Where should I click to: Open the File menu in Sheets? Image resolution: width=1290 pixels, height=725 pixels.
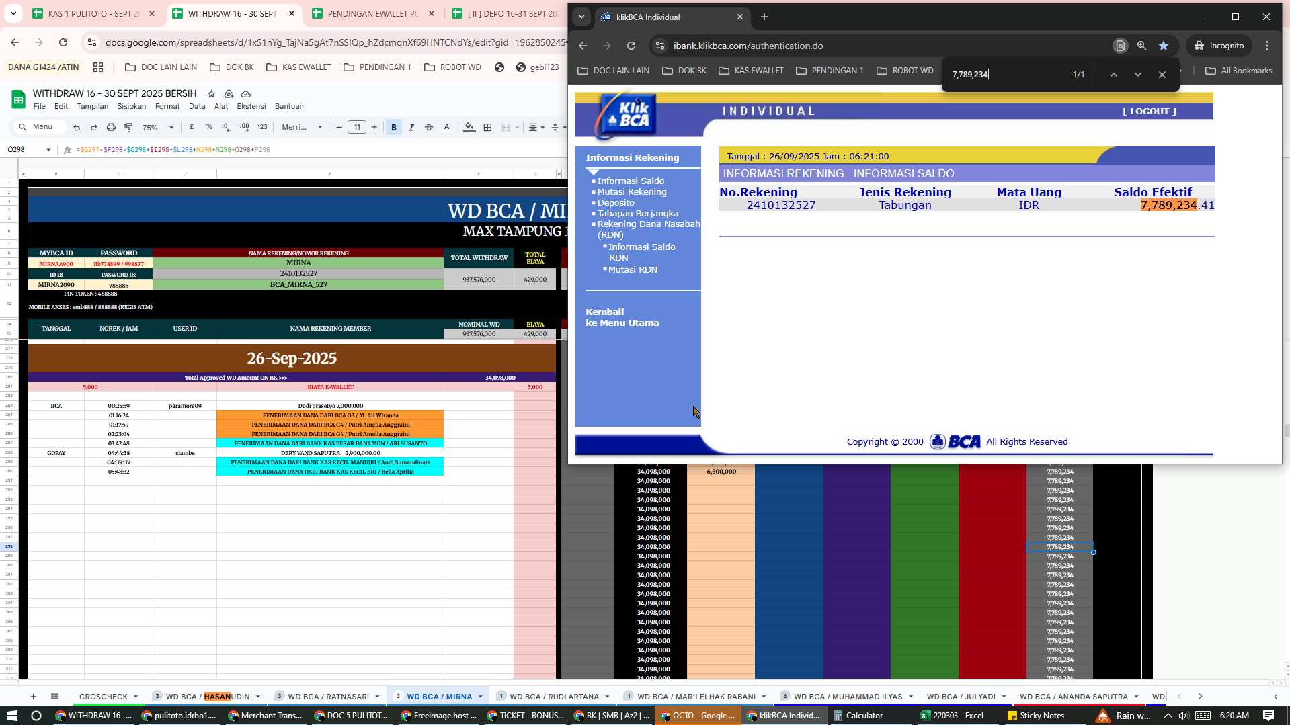(40, 106)
